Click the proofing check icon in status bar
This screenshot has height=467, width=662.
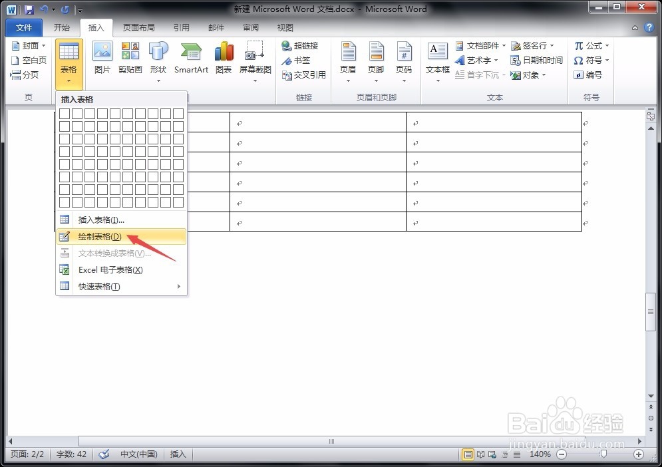pos(104,454)
